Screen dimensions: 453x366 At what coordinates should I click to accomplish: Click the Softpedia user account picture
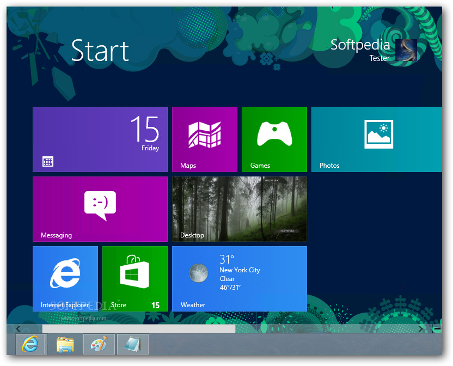point(406,50)
